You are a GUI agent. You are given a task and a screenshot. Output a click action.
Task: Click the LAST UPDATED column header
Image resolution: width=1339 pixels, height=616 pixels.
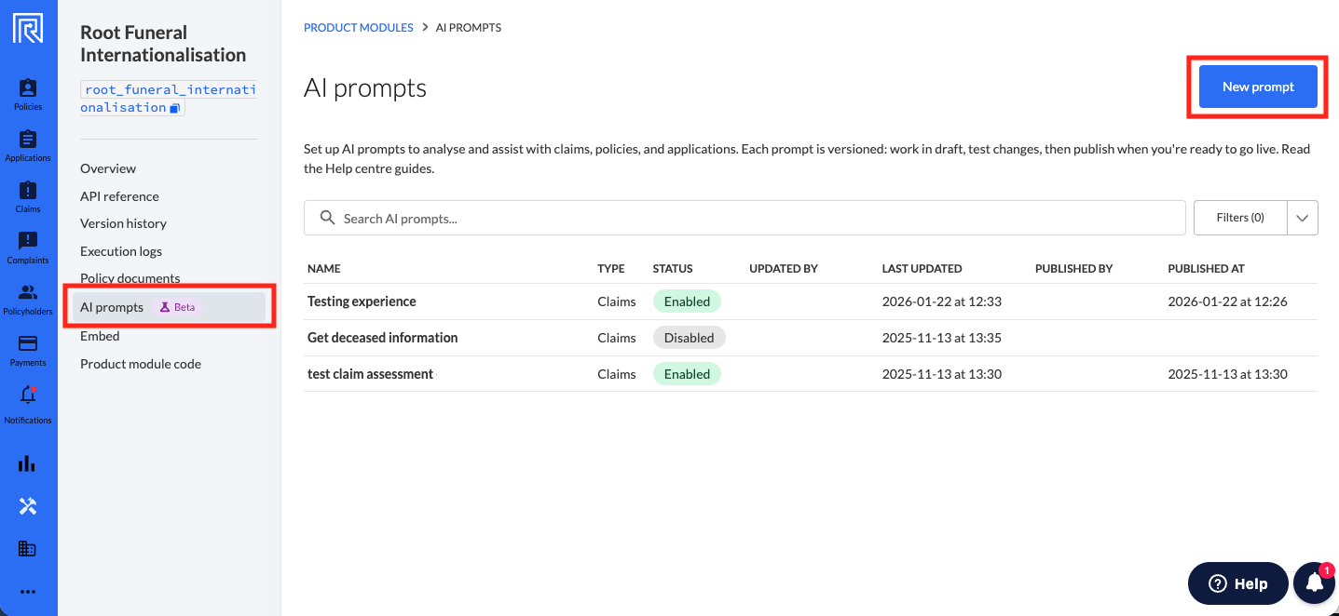922,268
